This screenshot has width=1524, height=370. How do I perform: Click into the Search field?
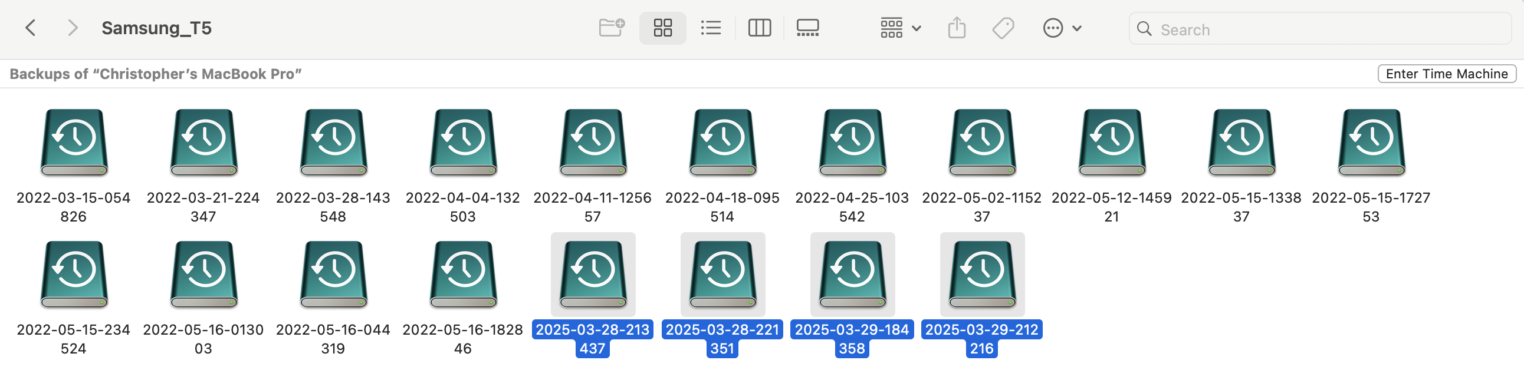1320,29
